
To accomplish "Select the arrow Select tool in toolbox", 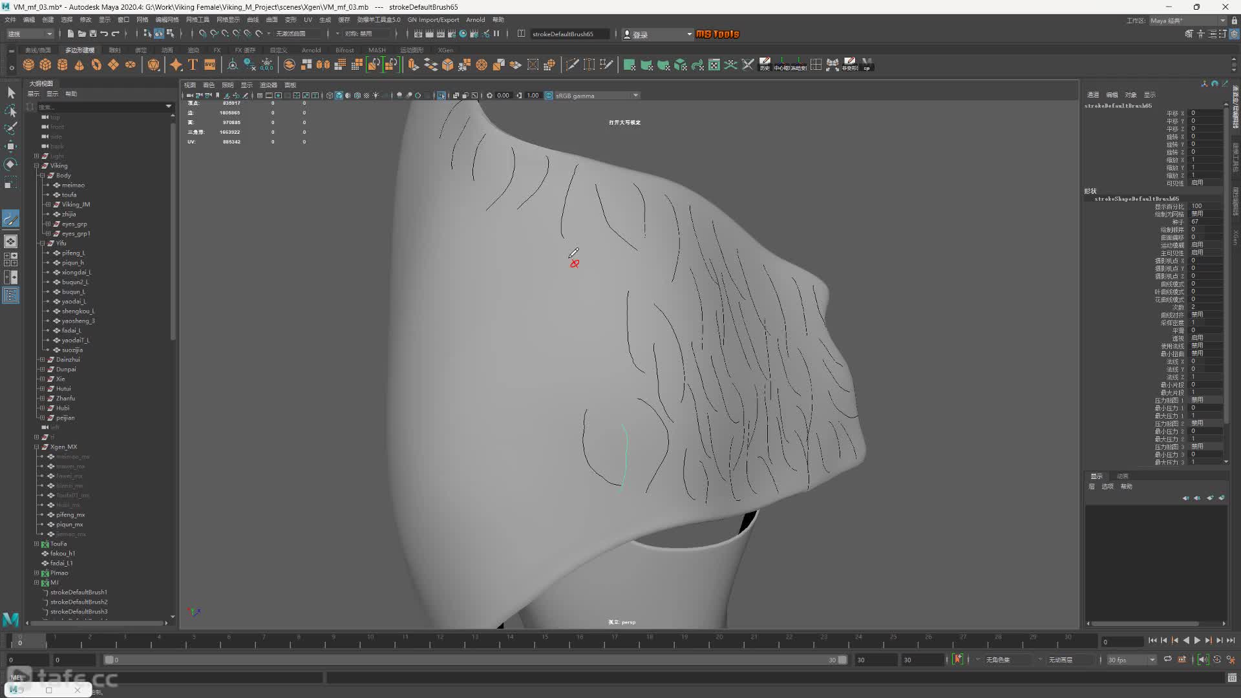I will tap(11, 93).
